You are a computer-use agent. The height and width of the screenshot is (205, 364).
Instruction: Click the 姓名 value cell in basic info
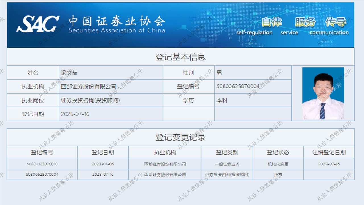[x=69, y=73]
